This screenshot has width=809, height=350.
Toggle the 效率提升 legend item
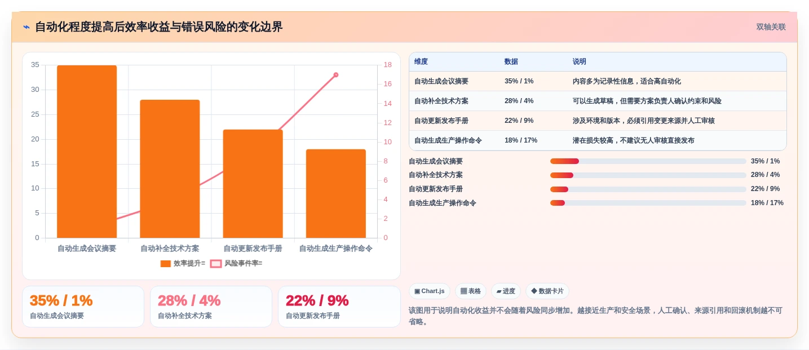(x=183, y=263)
